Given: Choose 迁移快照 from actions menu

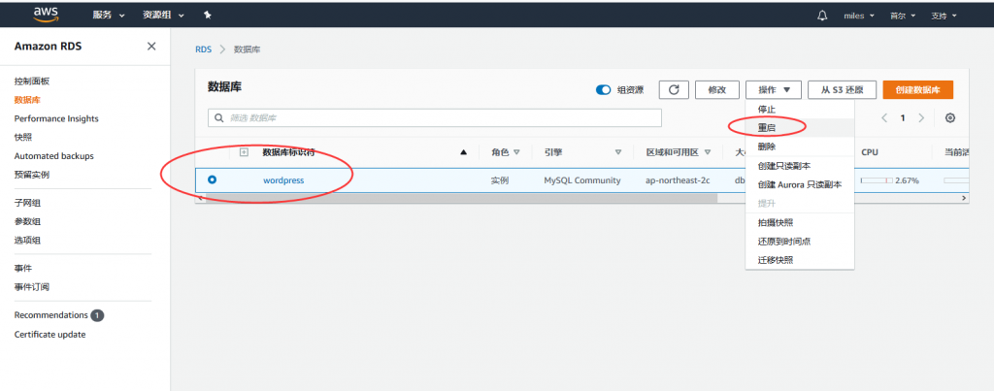Looking at the screenshot, I should point(800,260).
